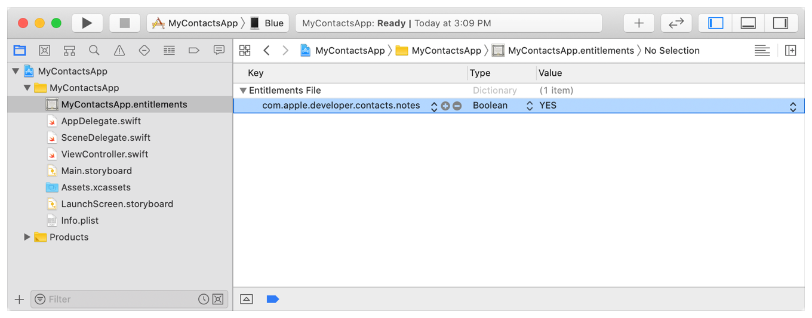Toggle the Debug area panel
812x318 pixels.
pyautogui.click(x=748, y=23)
